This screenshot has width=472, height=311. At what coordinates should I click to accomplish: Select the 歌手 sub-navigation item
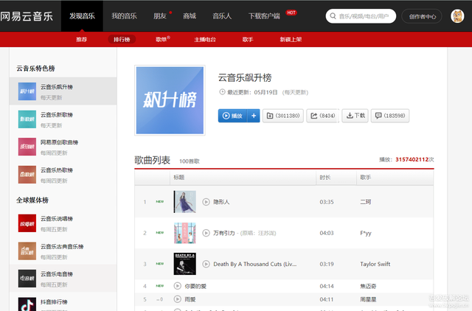point(248,39)
